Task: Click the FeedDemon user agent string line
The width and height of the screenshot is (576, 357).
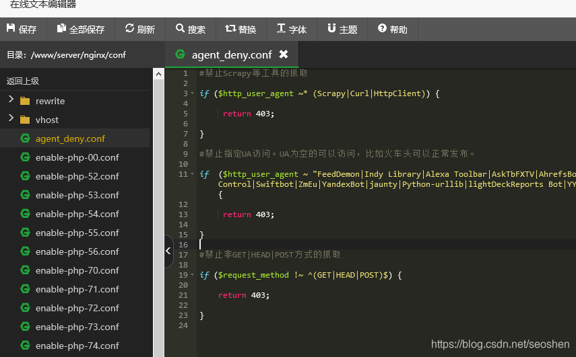Action: (387, 174)
